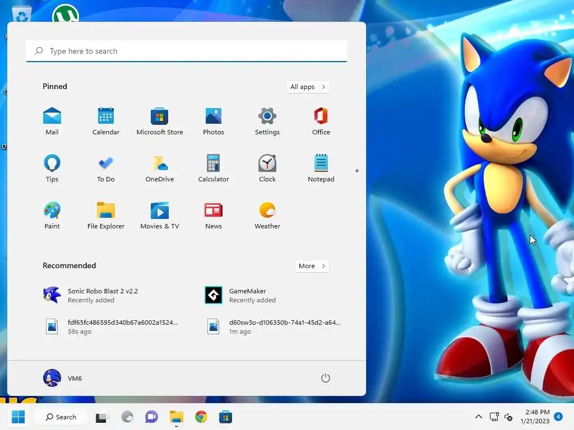The image size is (574, 430).
Task: Launch Google Chrome from the taskbar
Action: [201, 417]
